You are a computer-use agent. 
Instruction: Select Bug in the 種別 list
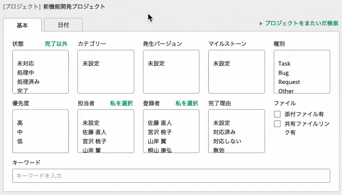click(x=283, y=73)
